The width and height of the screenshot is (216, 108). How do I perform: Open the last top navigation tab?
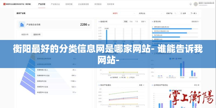tap(111, 4)
